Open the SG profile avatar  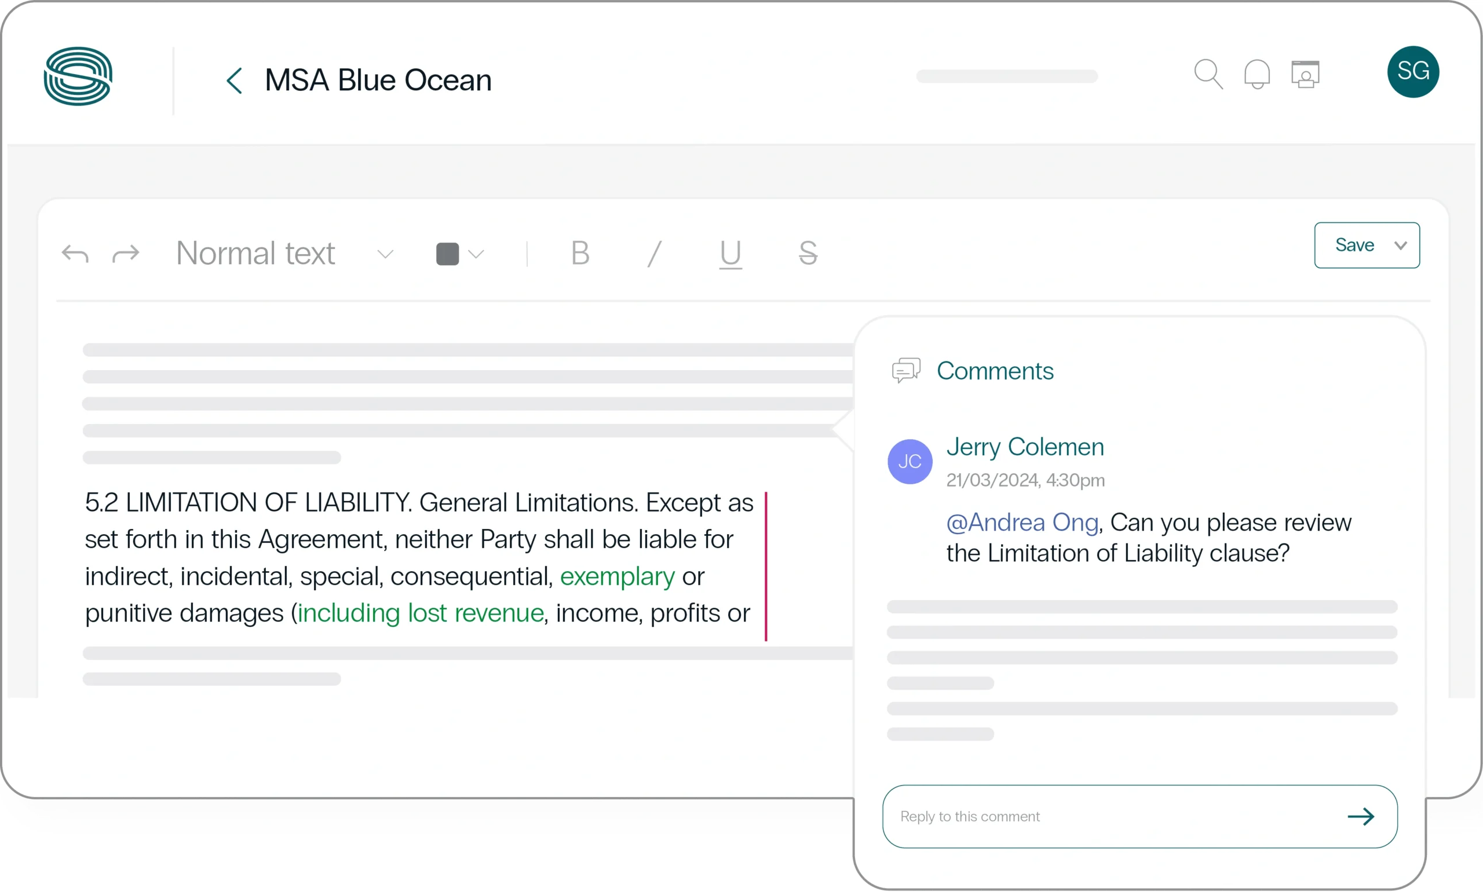[x=1412, y=72]
